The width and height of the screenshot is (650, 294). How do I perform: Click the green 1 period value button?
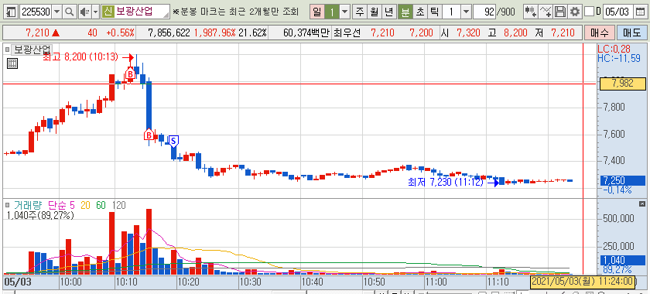tap(332, 12)
